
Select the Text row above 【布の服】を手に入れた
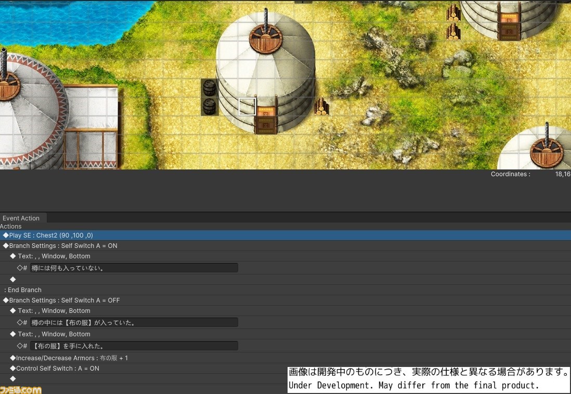pyautogui.click(x=285, y=334)
